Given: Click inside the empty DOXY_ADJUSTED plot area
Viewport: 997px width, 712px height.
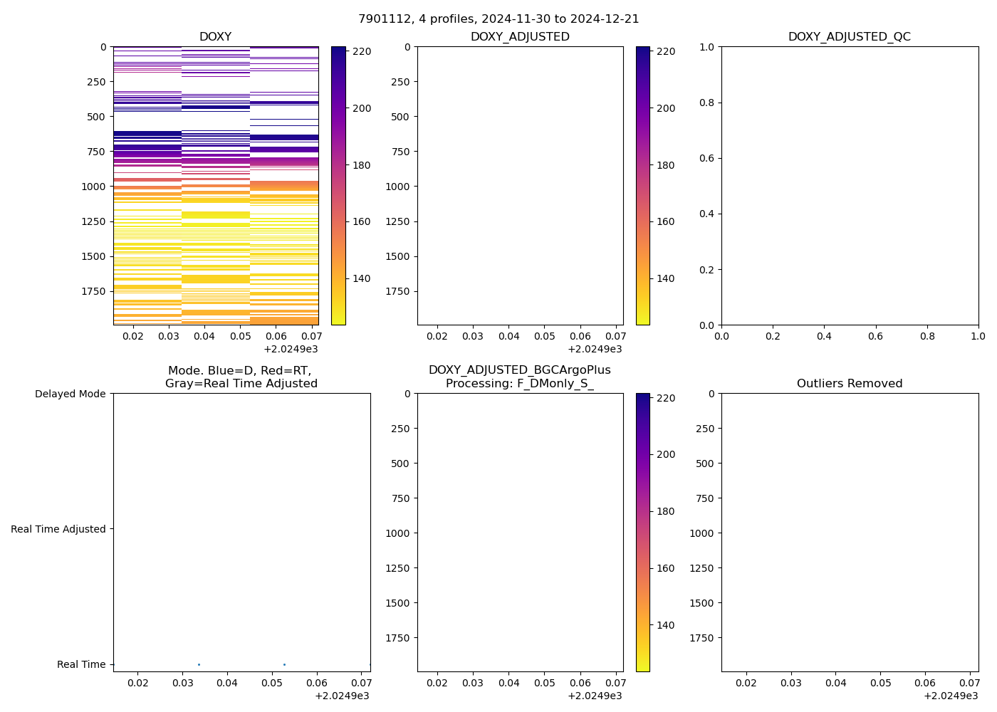Looking at the screenshot, I should tap(520, 185).
